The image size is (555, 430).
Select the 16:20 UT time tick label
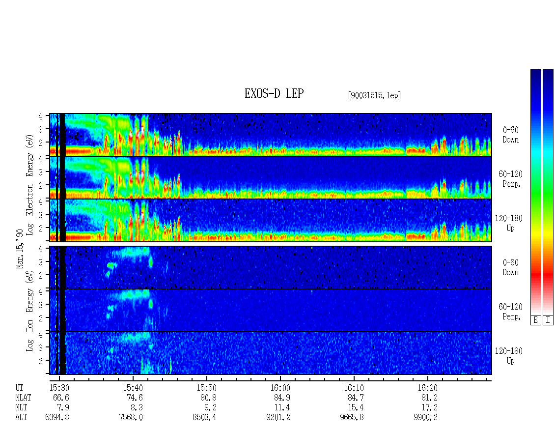tap(427, 388)
